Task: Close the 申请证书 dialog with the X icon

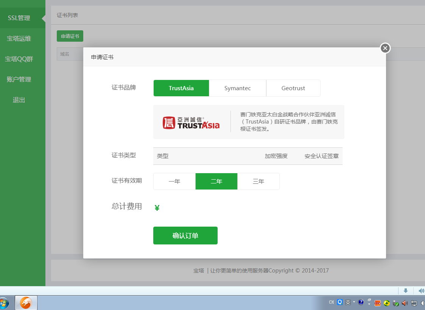Action: pyautogui.click(x=385, y=48)
